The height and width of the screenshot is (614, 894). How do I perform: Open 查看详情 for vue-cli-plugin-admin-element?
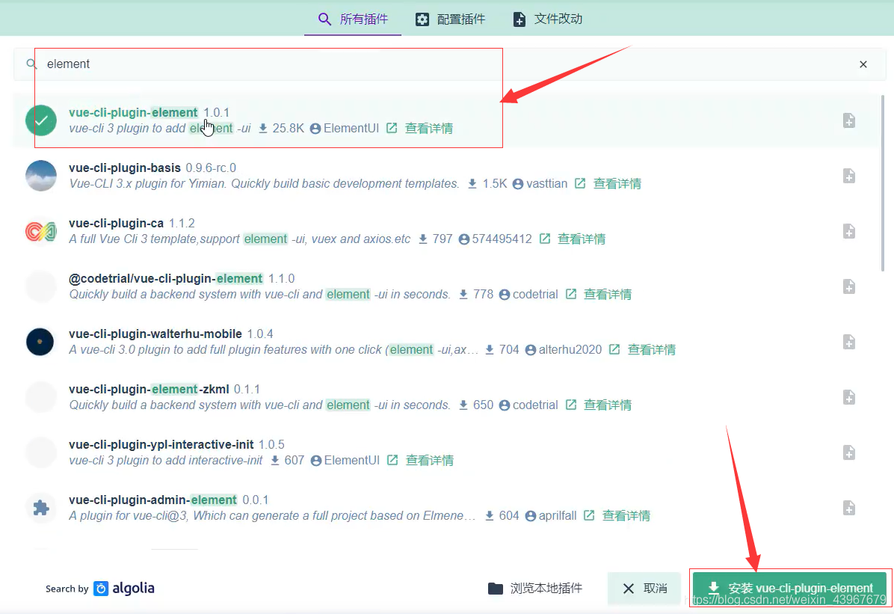[626, 516]
